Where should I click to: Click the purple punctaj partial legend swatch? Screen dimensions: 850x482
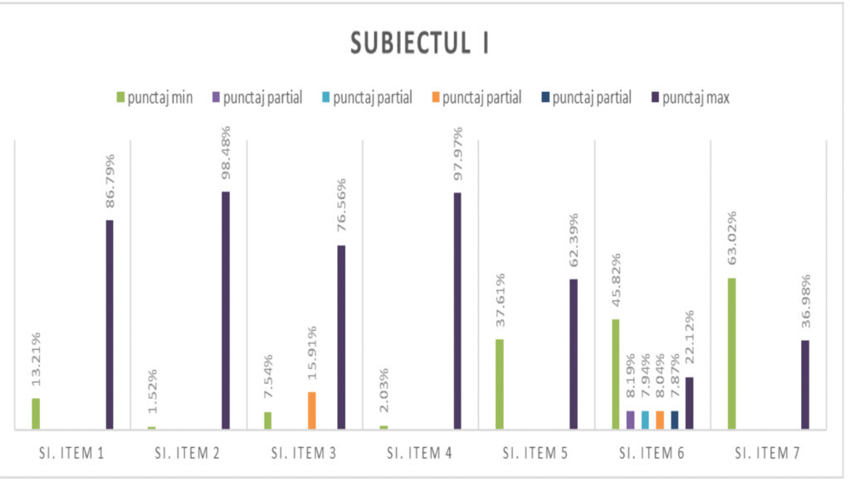point(216,99)
